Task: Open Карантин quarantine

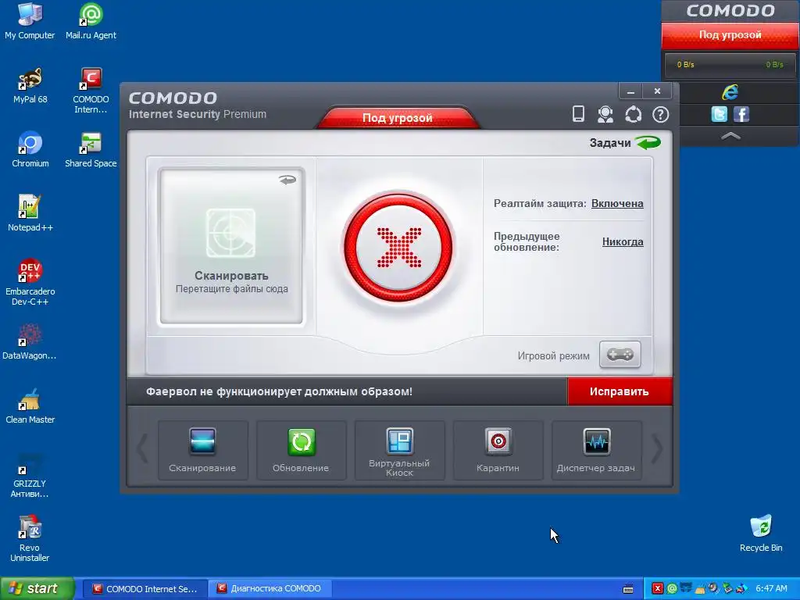Action: click(498, 450)
